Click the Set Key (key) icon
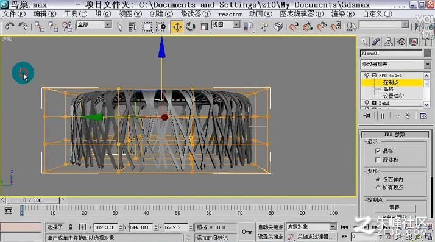 (247, 232)
